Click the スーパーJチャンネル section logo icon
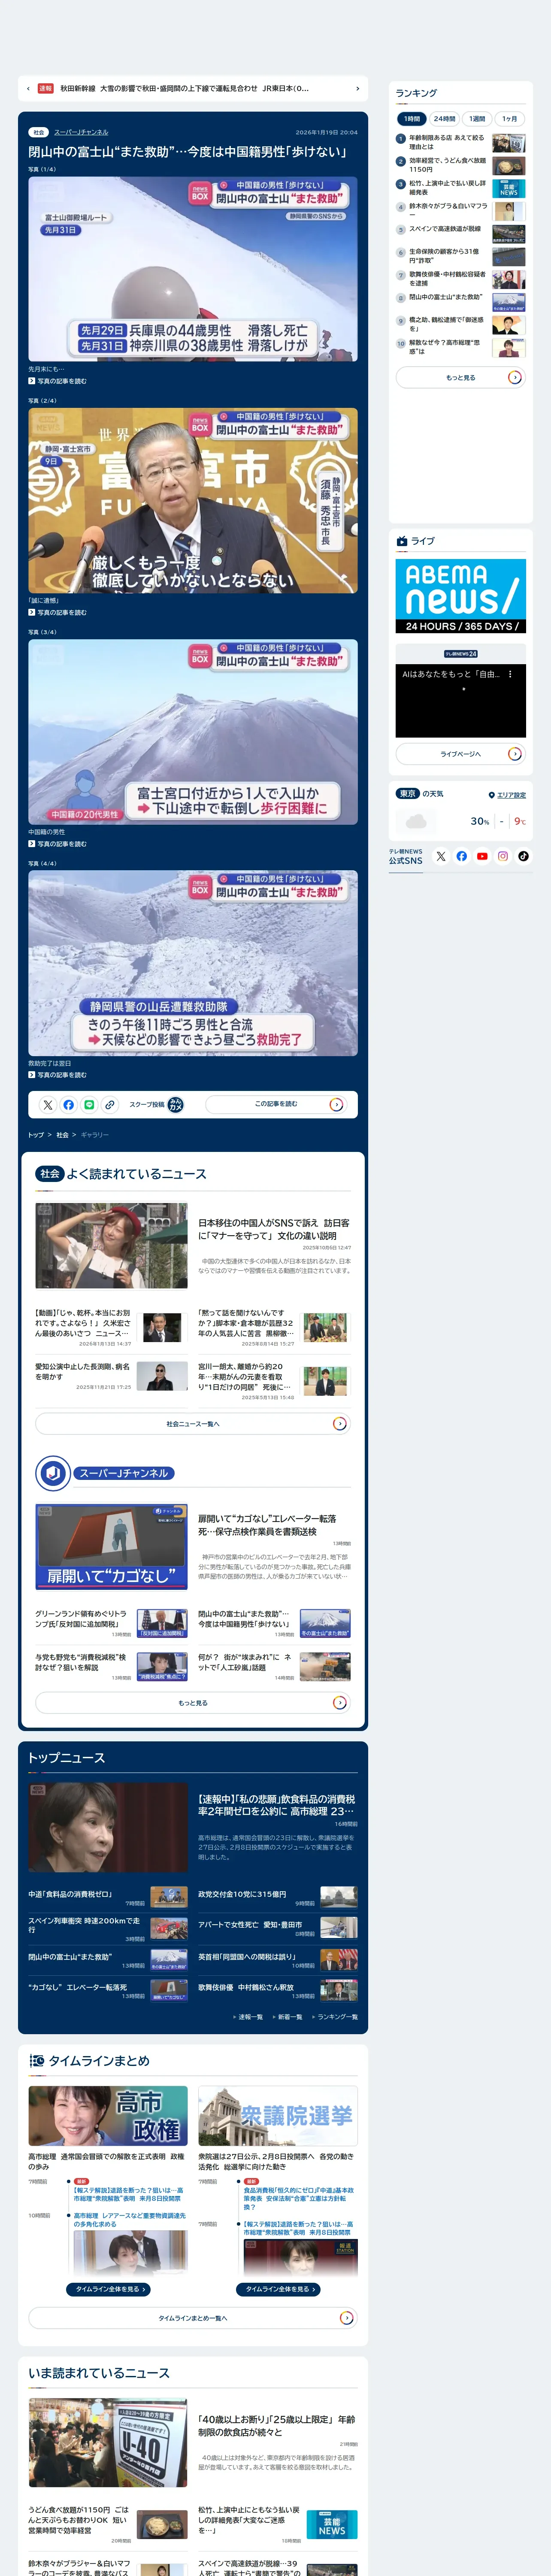The width and height of the screenshot is (551, 2576). 53,1473
